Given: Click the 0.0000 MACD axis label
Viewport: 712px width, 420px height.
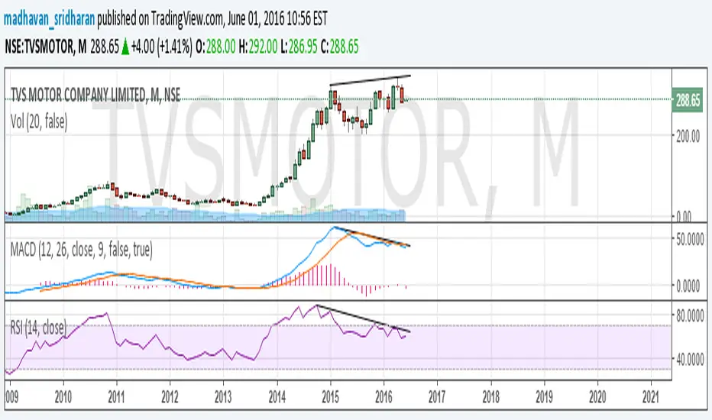Looking at the screenshot, I should pos(688,286).
